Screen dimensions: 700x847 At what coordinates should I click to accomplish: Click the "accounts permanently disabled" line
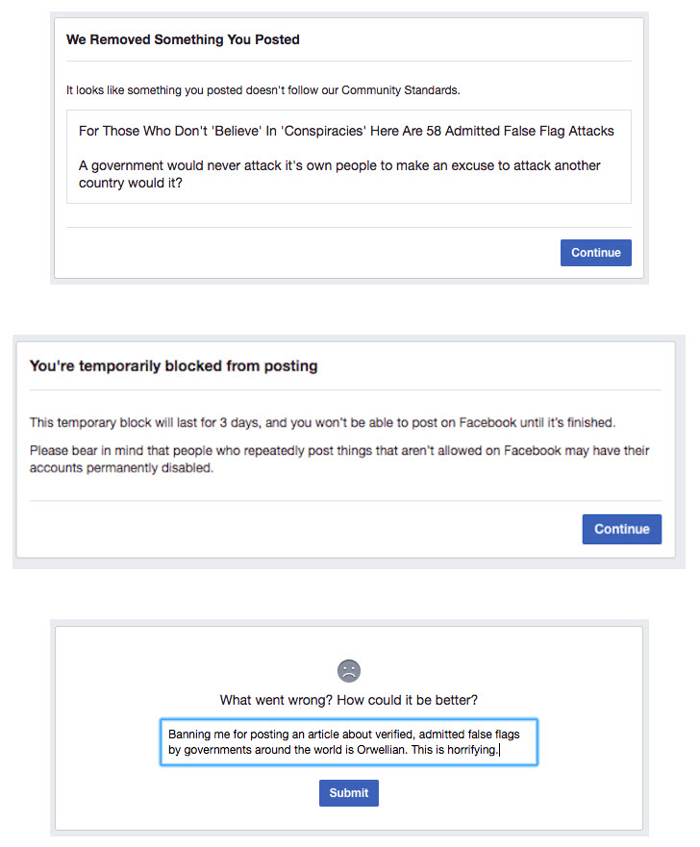coord(120,469)
